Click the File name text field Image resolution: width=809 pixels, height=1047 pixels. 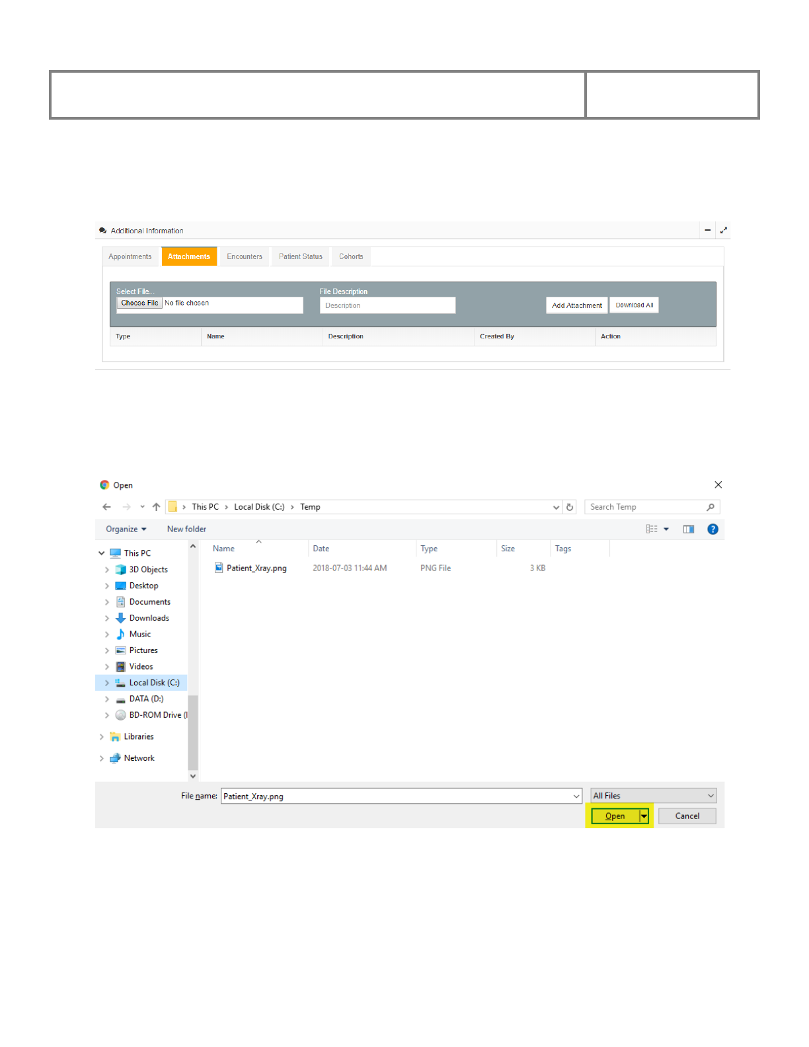pos(397,796)
